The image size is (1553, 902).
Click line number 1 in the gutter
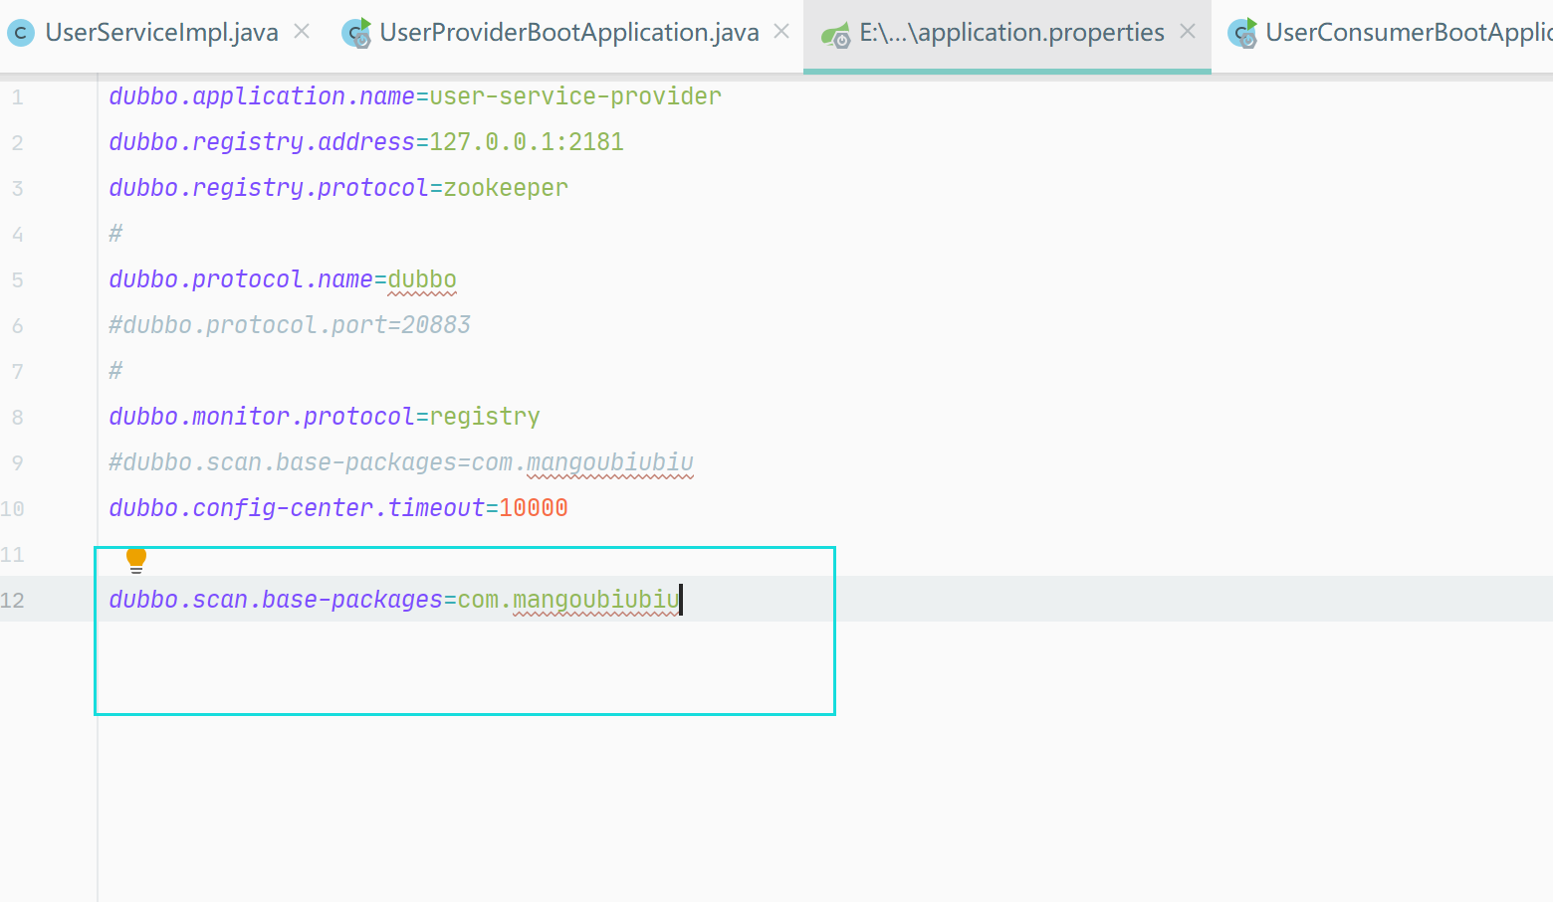(x=17, y=97)
